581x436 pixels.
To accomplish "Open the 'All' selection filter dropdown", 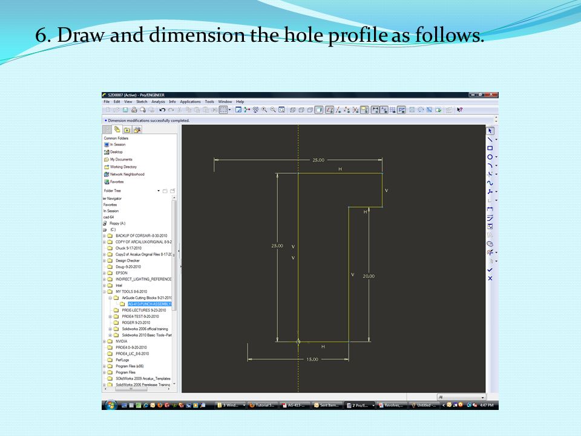I will [461, 397].
